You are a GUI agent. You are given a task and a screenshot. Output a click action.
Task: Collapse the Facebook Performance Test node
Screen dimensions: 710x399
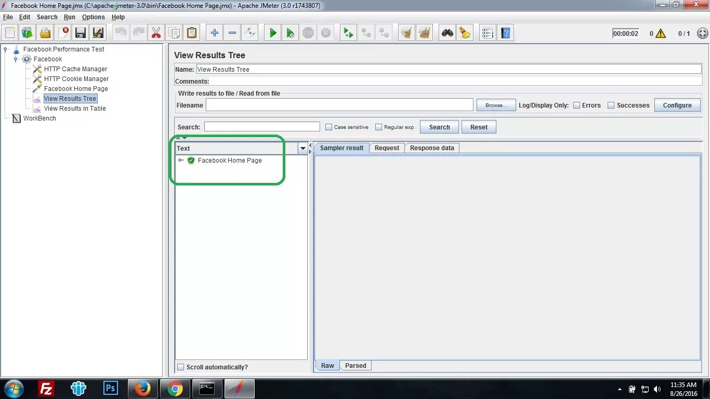pos(6,49)
